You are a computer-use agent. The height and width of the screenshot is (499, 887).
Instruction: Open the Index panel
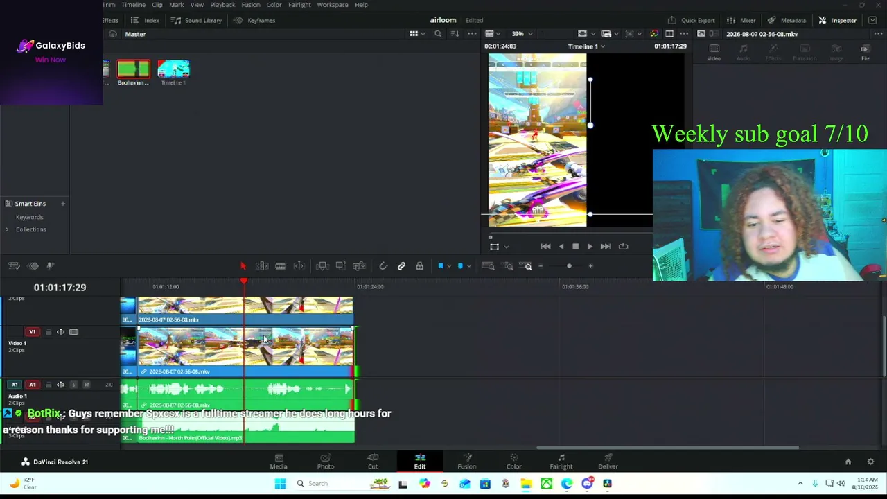145,20
